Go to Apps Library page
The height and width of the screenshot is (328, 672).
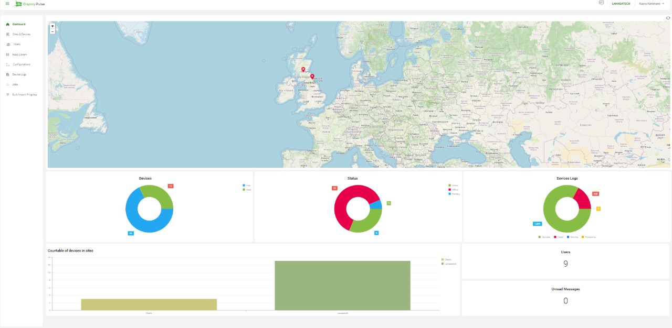click(x=19, y=54)
